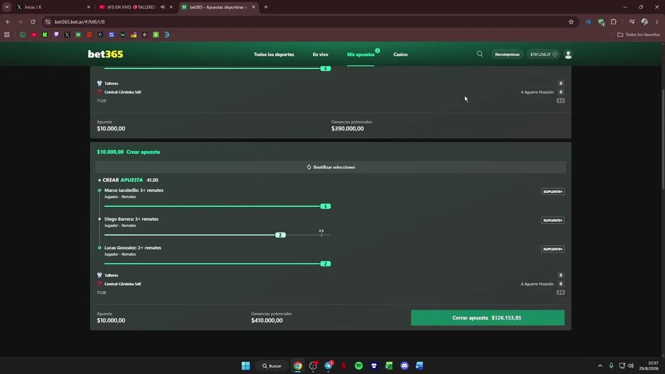
Task: Click Suplente+ badge for Lucas Gonzalez
Action: coord(553,249)
